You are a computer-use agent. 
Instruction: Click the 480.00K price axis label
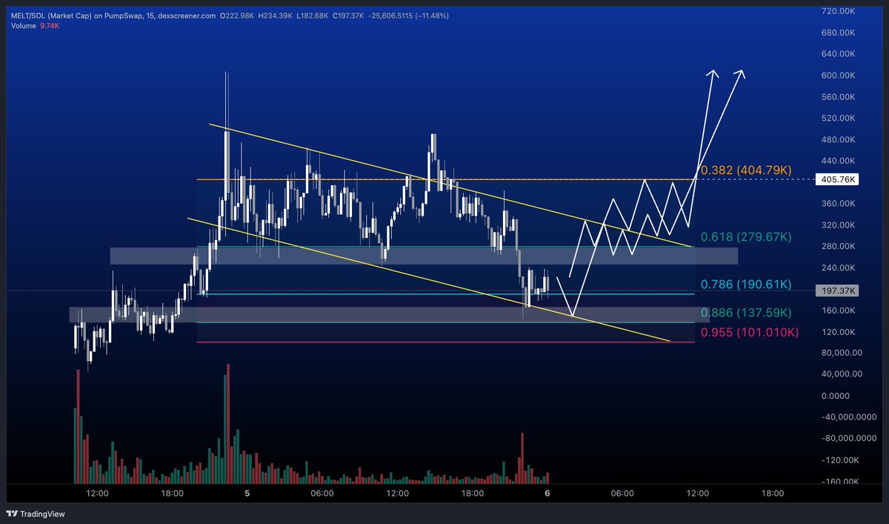coord(839,140)
